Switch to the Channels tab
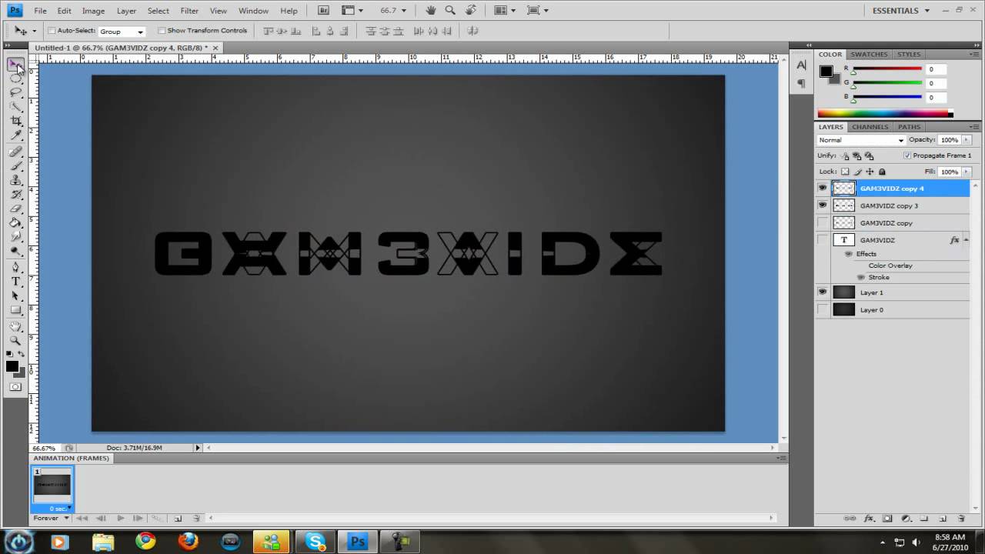 (870, 127)
